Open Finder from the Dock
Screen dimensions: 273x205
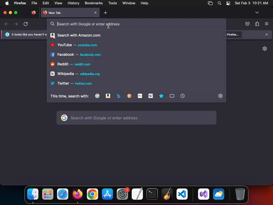coord(33,194)
